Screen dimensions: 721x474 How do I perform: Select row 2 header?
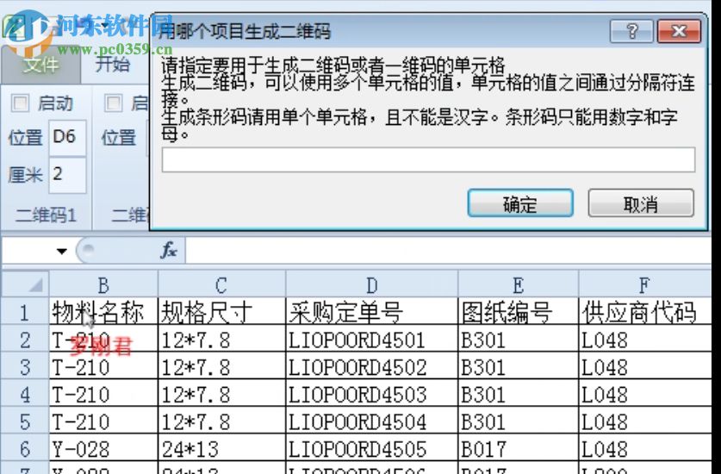point(25,340)
